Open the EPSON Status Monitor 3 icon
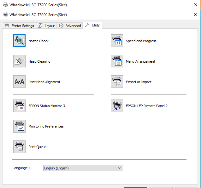 pos(19,106)
